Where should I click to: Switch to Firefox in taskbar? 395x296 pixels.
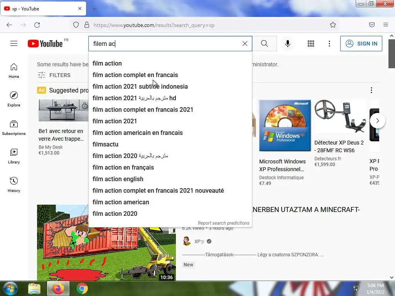(x=58, y=288)
